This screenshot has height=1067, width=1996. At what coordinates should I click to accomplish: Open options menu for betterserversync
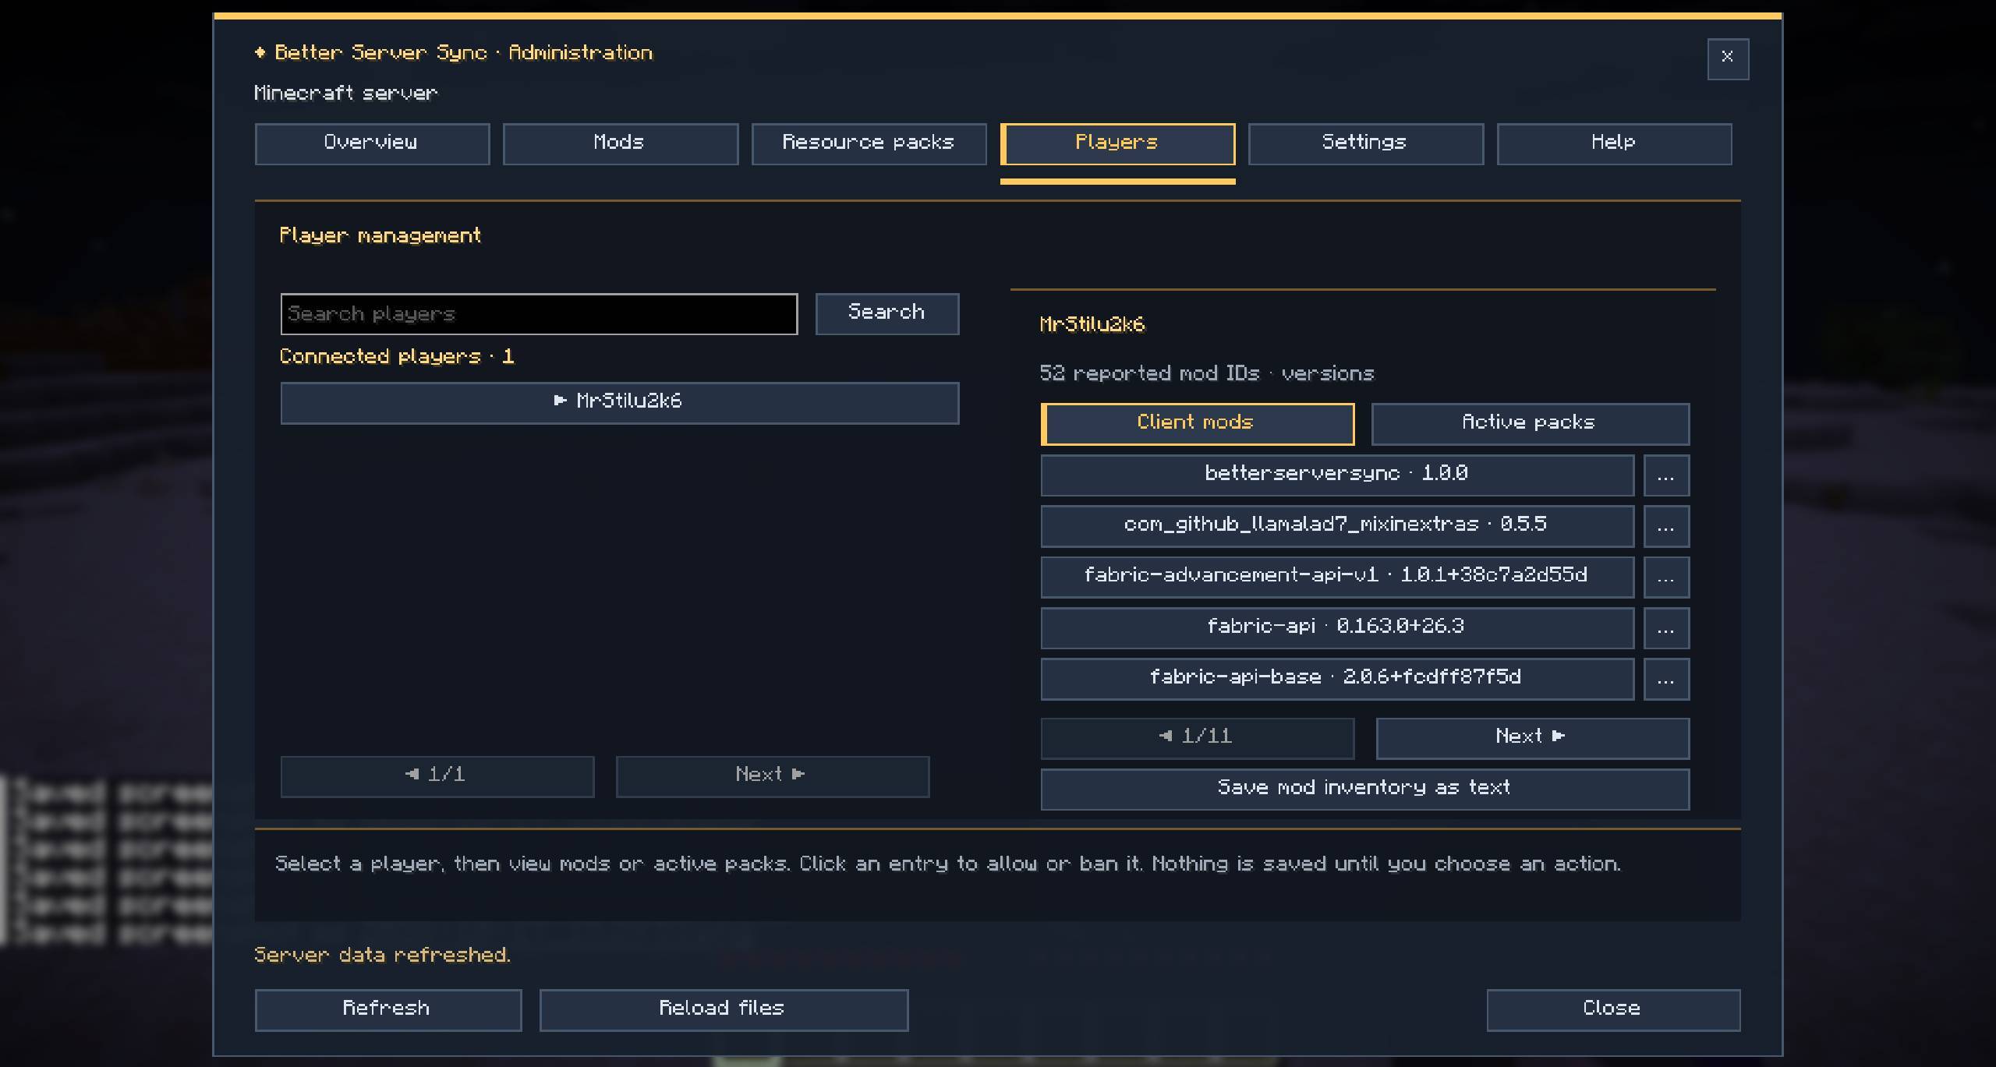coord(1666,475)
